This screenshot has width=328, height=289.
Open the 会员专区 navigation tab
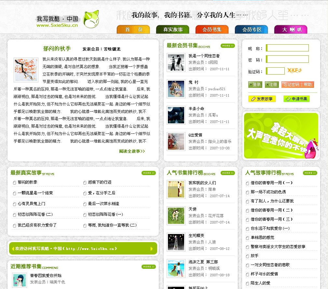pos(252,30)
